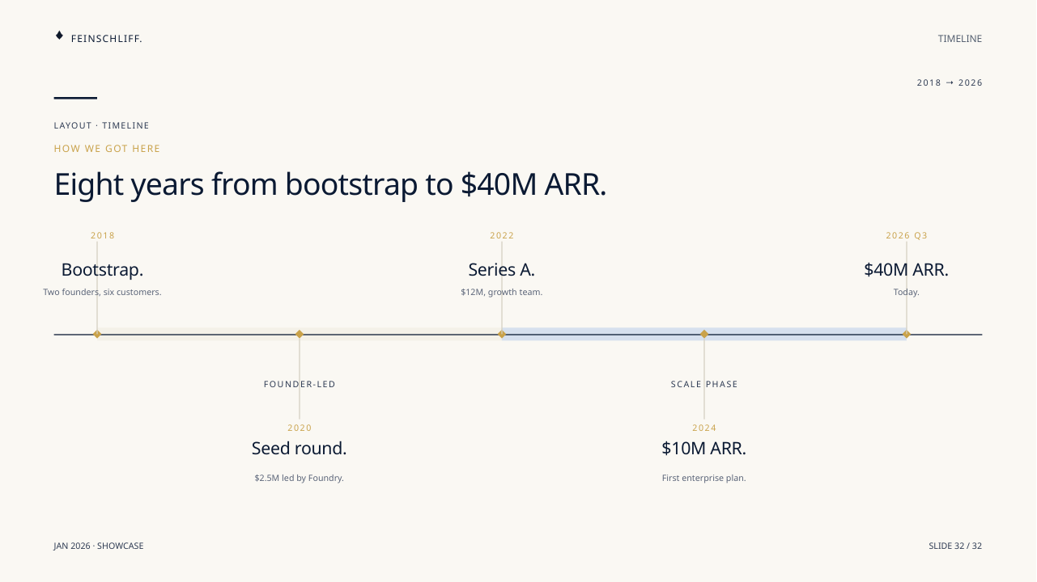Click the SLIDE 32 / 32 page indicator
The image size is (1037, 582).
955,546
